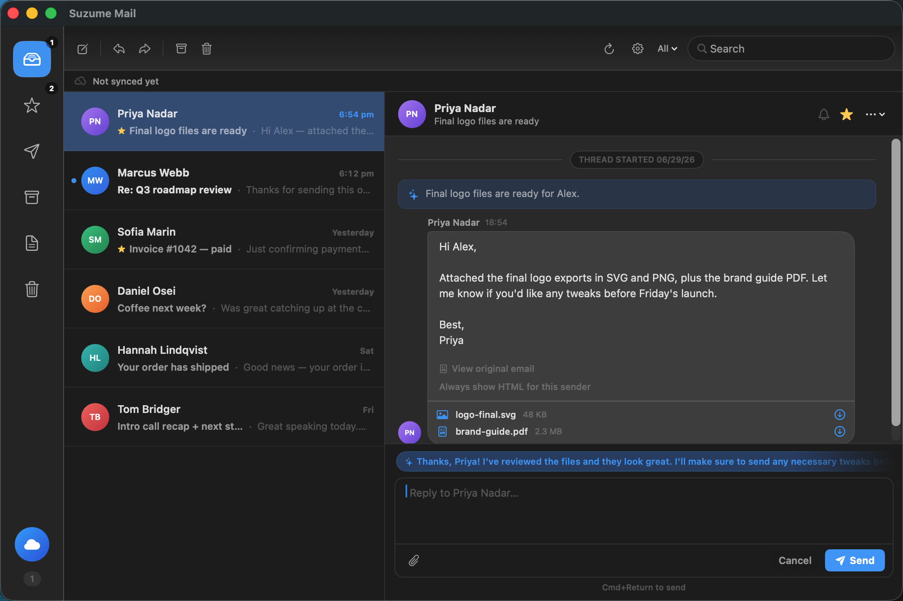Image resolution: width=903 pixels, height=601 pixels.
Task: Click the thread pane scrollbar
Action: coord(896,282)
